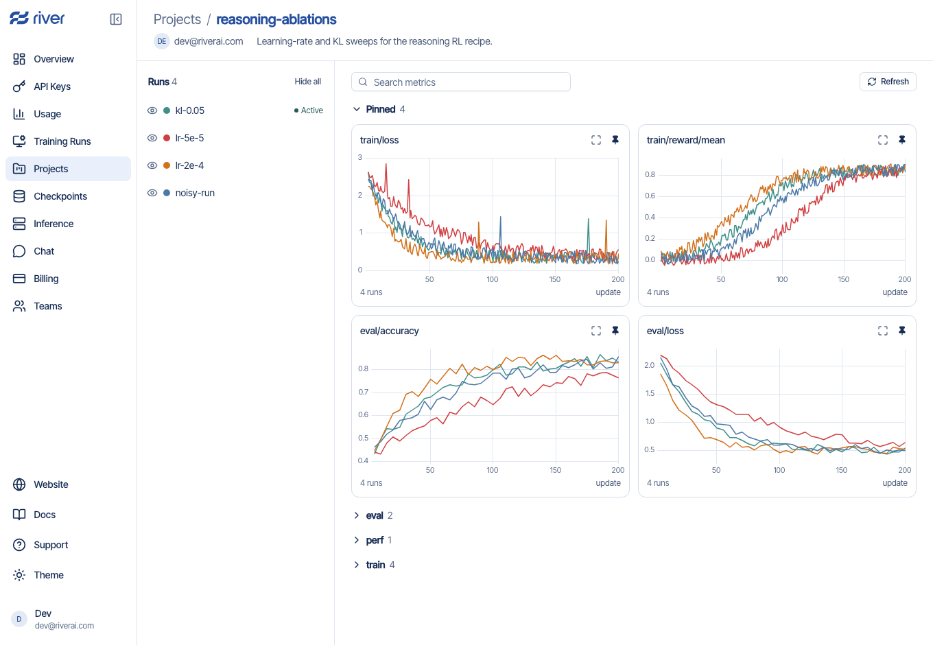
Task: Click the search magnifier icon
Action: coord(363,82)
